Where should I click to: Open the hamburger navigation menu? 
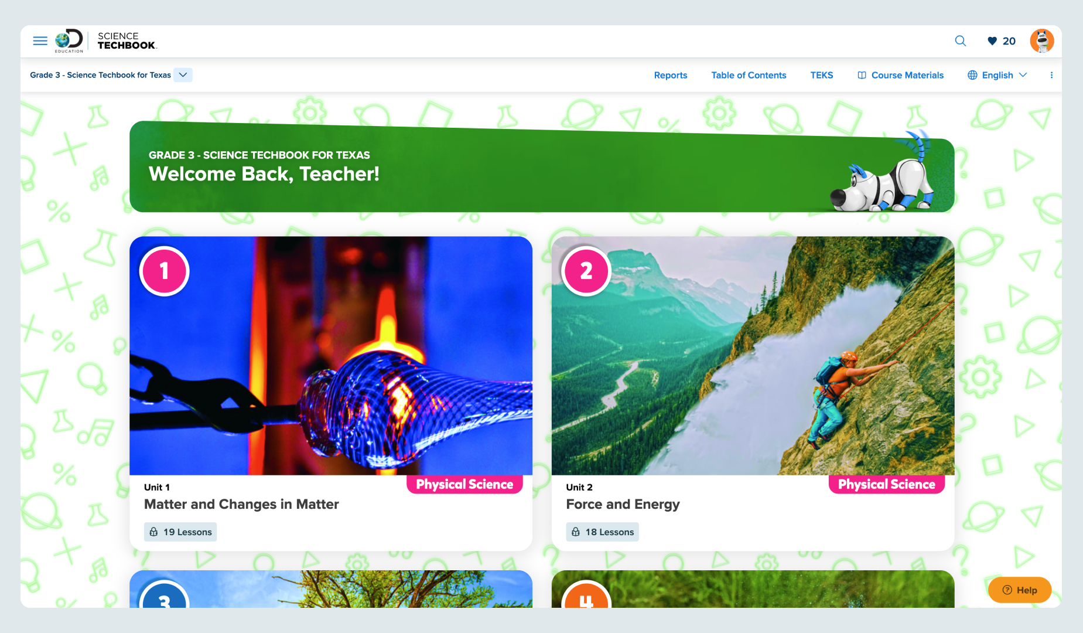pyautogui.click(x=40, y=41)
